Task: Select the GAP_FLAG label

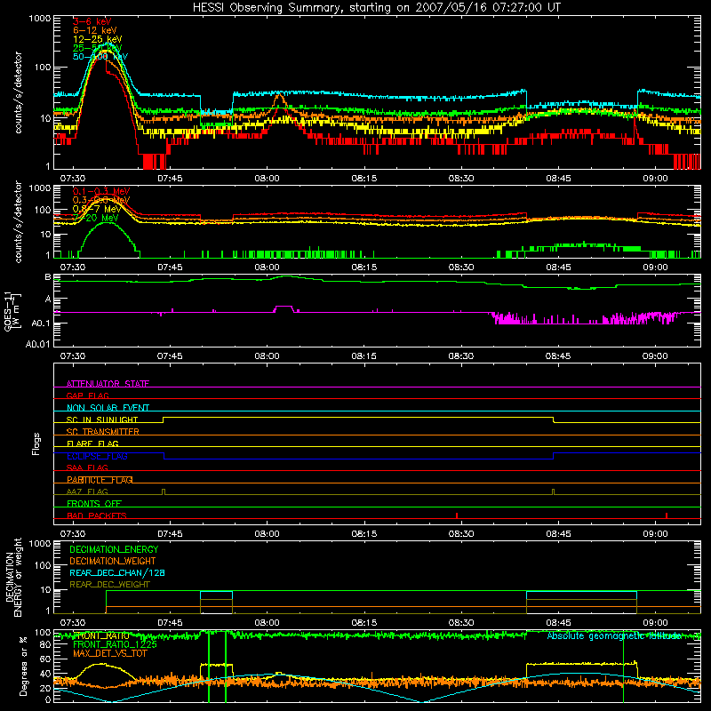Action: coord(87,395)
